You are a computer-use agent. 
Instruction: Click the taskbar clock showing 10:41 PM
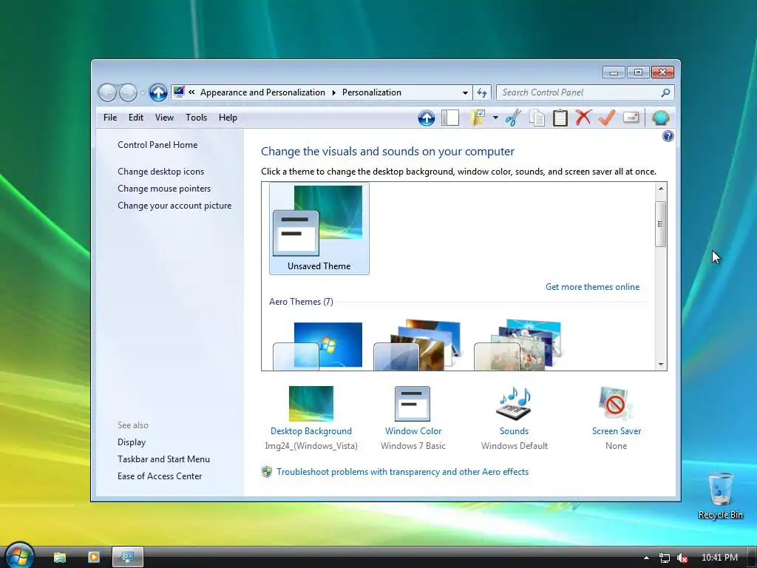click(719, 558)
